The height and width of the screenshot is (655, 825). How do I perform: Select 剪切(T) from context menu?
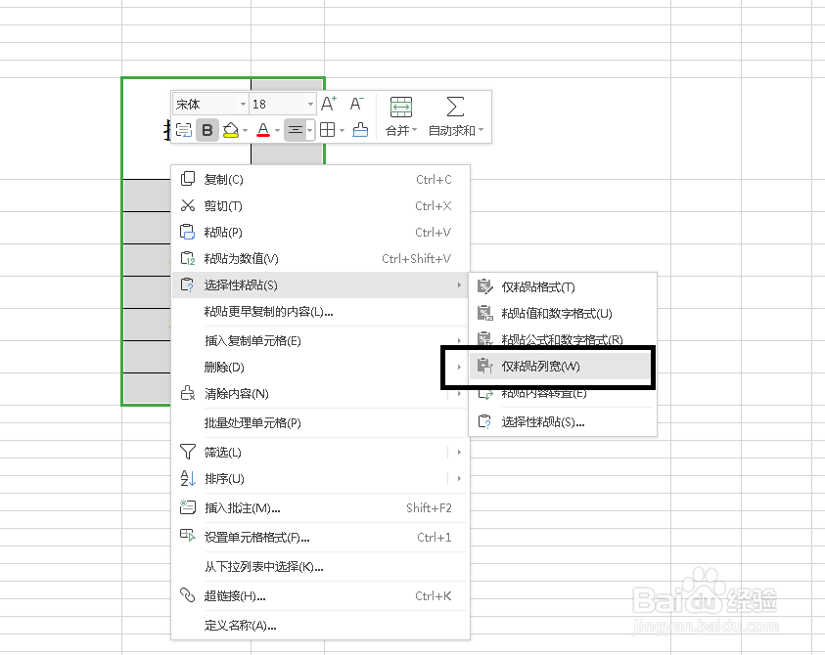(320, 205)
